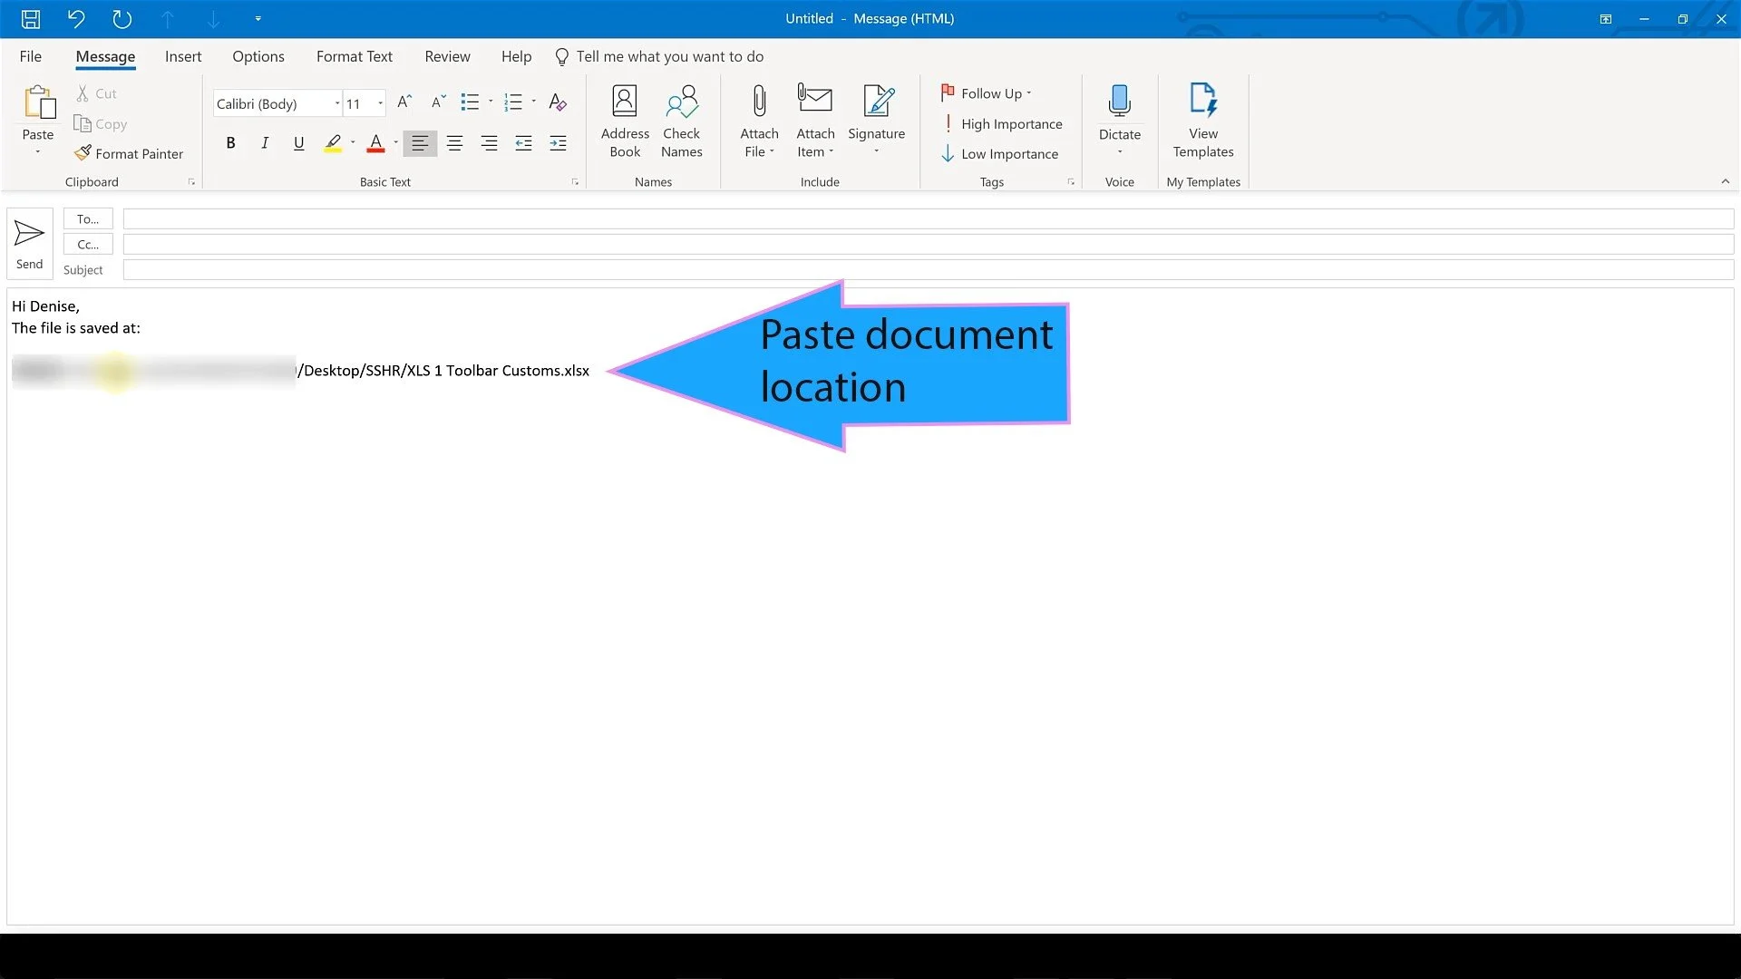The image size is (1741, 979).
Task: Select the red font color swatch
Action: (x=375, y=142)
